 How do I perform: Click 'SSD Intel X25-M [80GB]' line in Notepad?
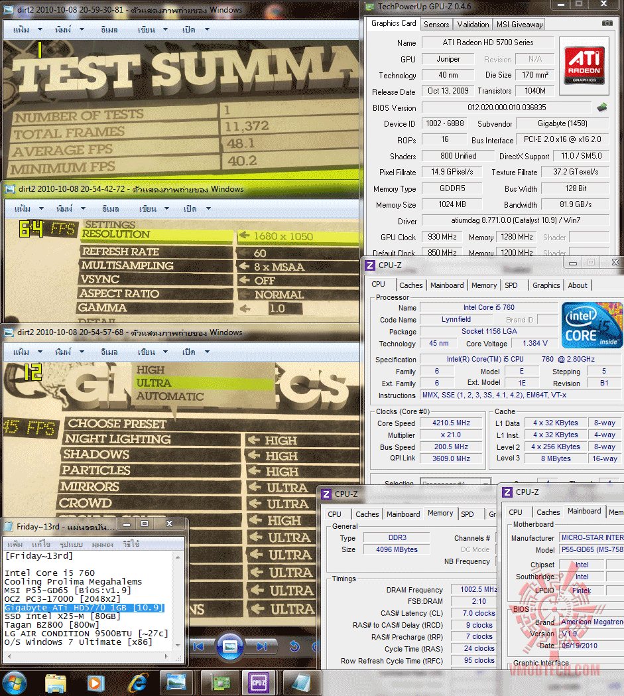(x=62, y=616)
